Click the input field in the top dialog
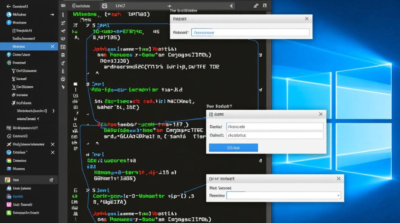 250,33
